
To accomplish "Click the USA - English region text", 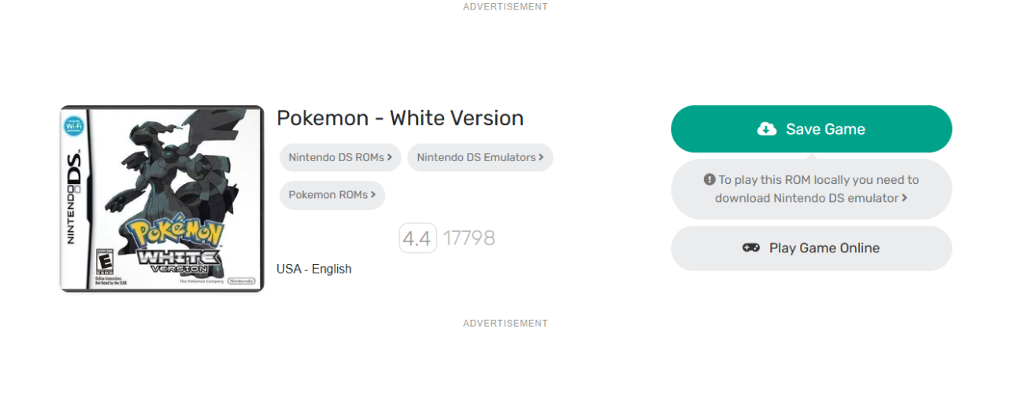I will coord(314,269).
